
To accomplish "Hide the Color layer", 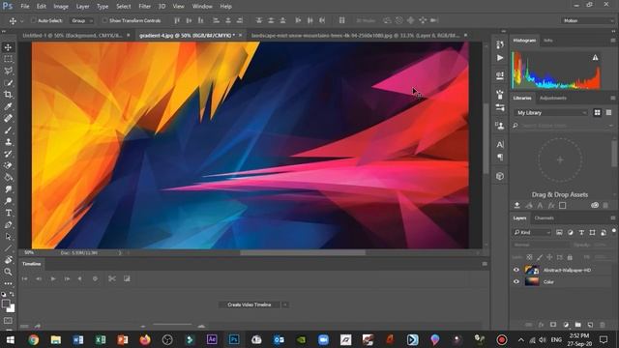I will tap(516, 281).
